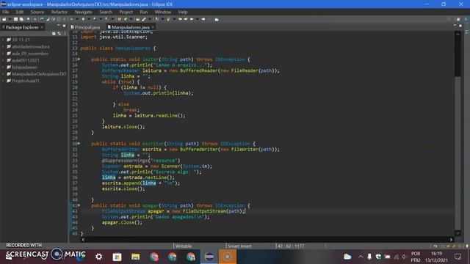Open the Coverage dropdown arrow

(x=101, y=19)
